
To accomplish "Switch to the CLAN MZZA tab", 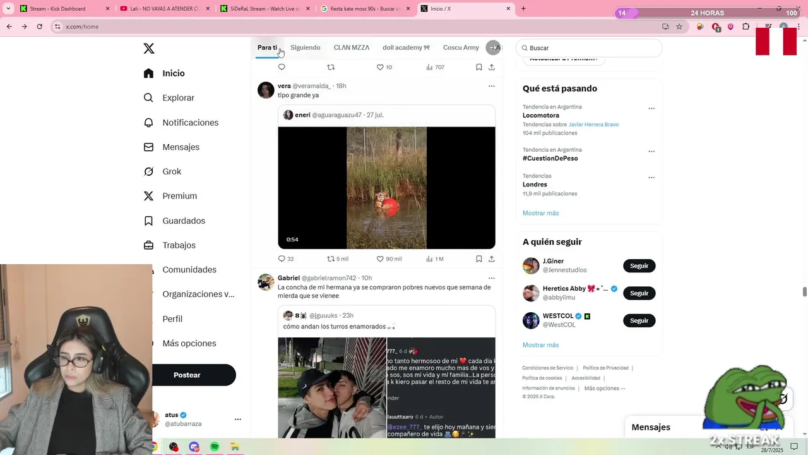I will coord(352,47).
